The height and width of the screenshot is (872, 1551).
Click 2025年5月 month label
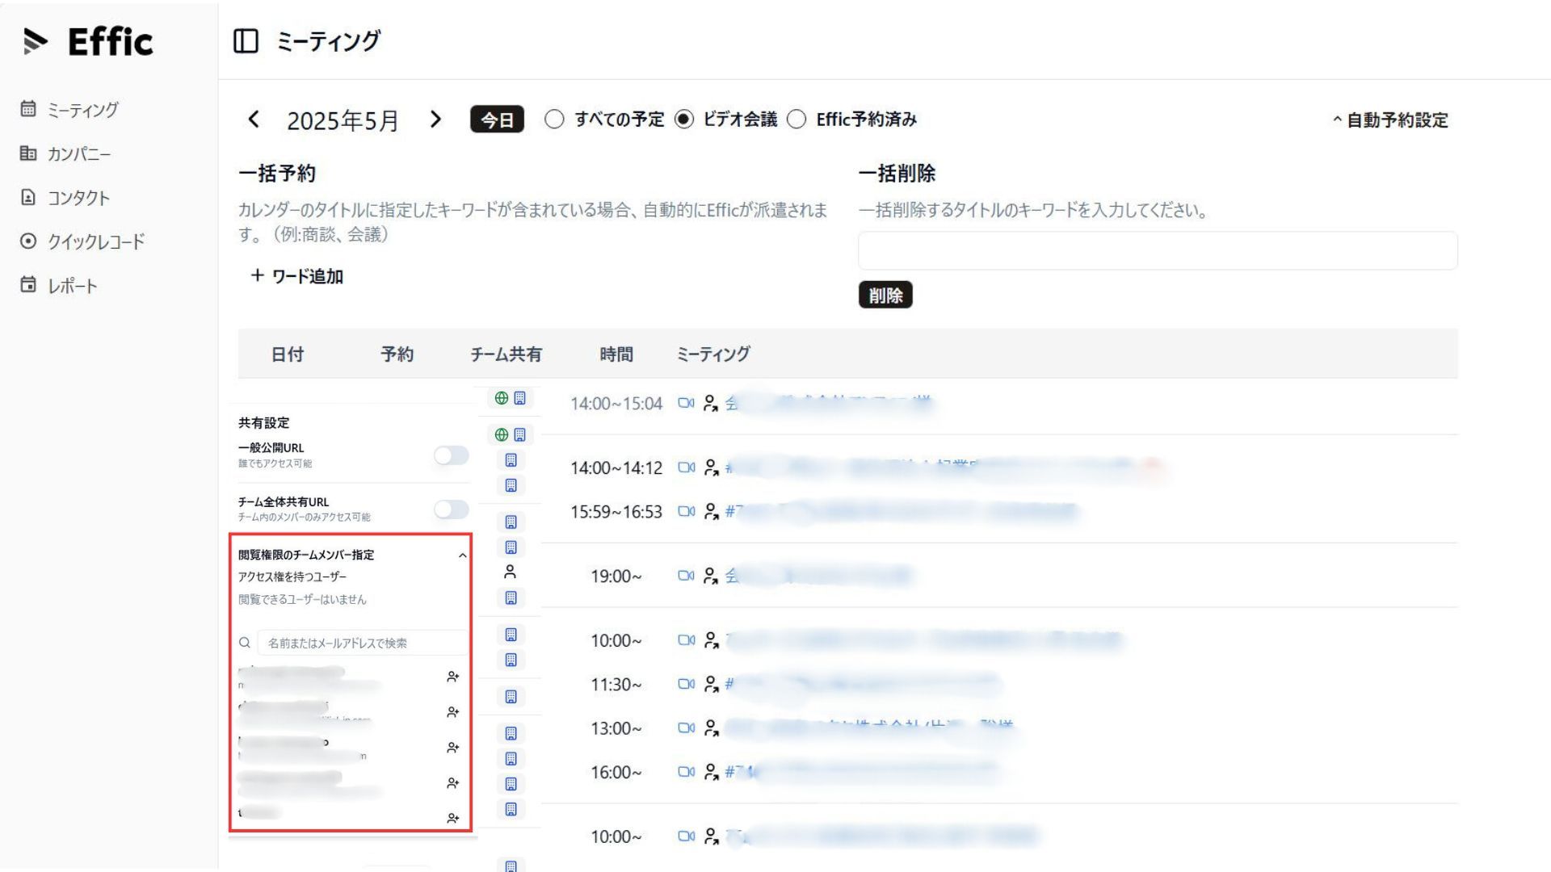pyautogui.click(x=343, y=120)
